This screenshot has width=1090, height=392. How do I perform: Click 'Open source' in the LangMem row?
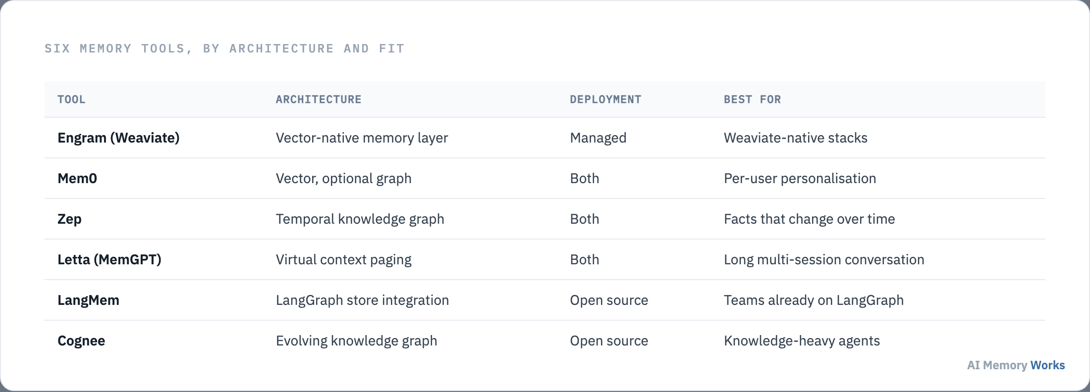609,300
